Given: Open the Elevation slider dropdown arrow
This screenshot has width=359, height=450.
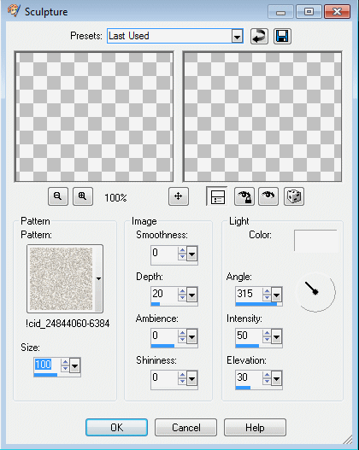Looking at the screenshot, I should (276, 379).
